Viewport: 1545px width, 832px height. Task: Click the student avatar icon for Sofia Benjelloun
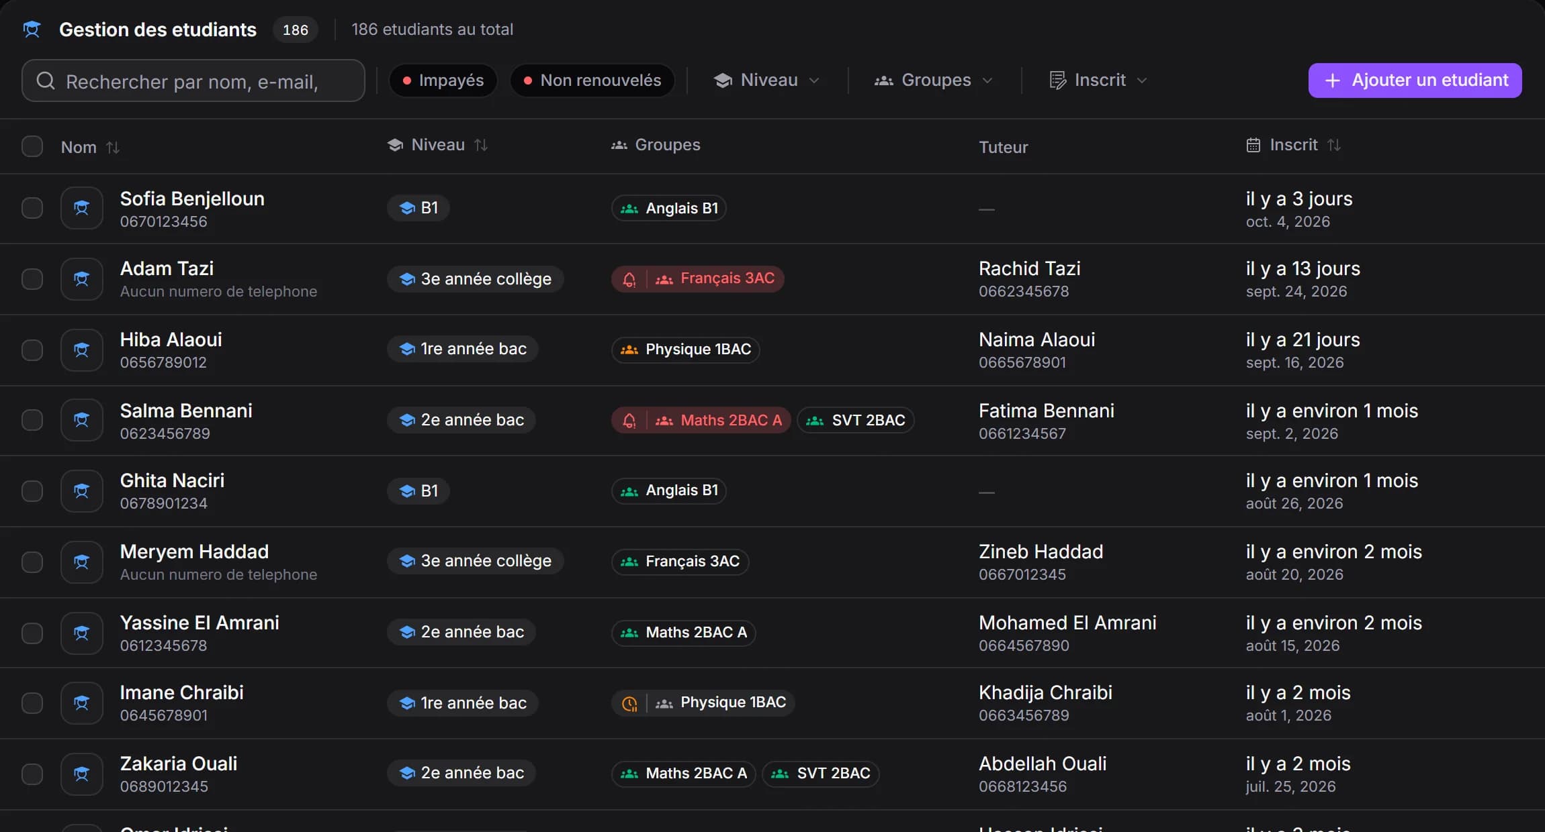[x=81, y=208]
